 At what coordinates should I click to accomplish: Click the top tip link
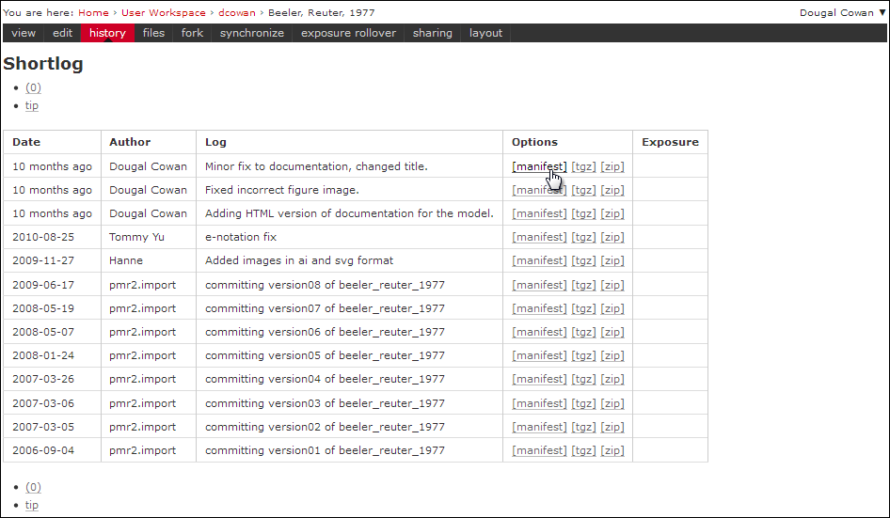click(32, 105)
